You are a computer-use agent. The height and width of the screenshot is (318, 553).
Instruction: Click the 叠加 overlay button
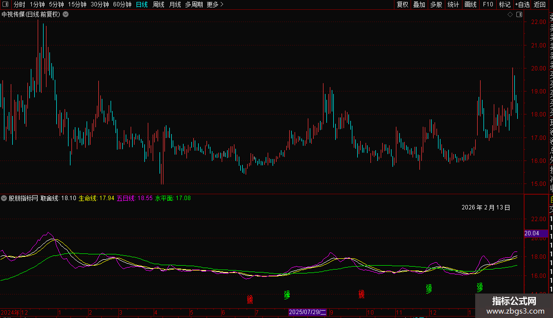(x=419, y=4)
